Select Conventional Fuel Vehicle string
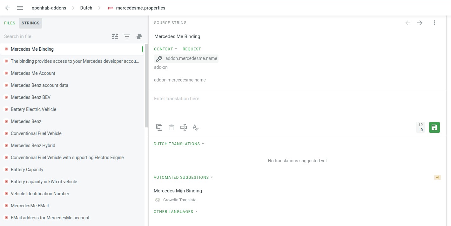 point(72,133)
